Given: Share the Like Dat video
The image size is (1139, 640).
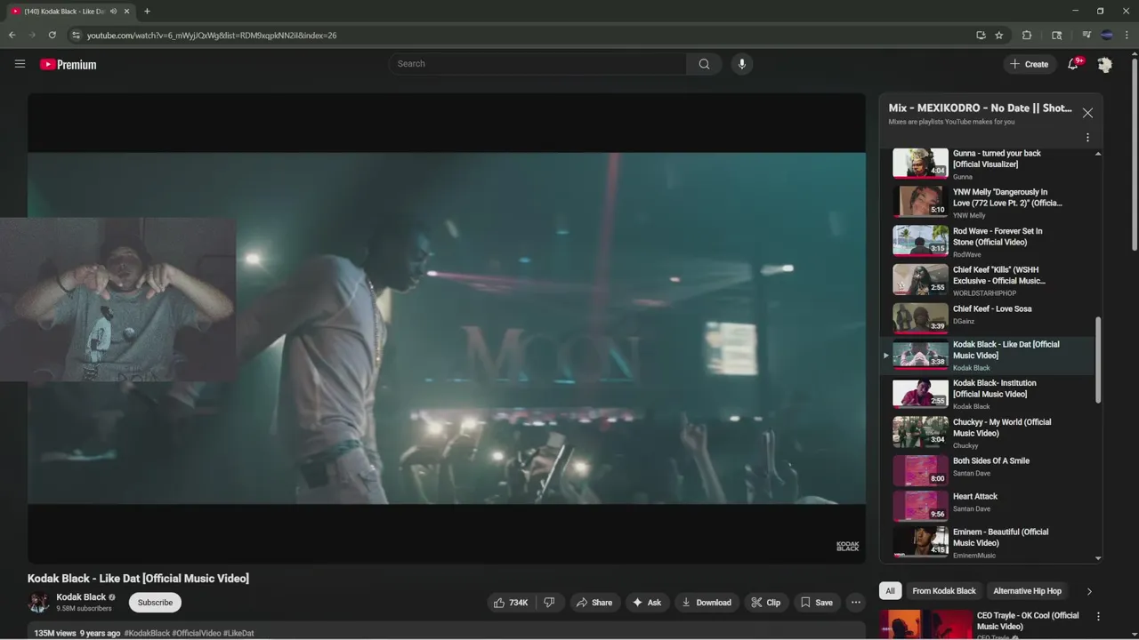Looking at the screenshot, I should tap(594, 603).
